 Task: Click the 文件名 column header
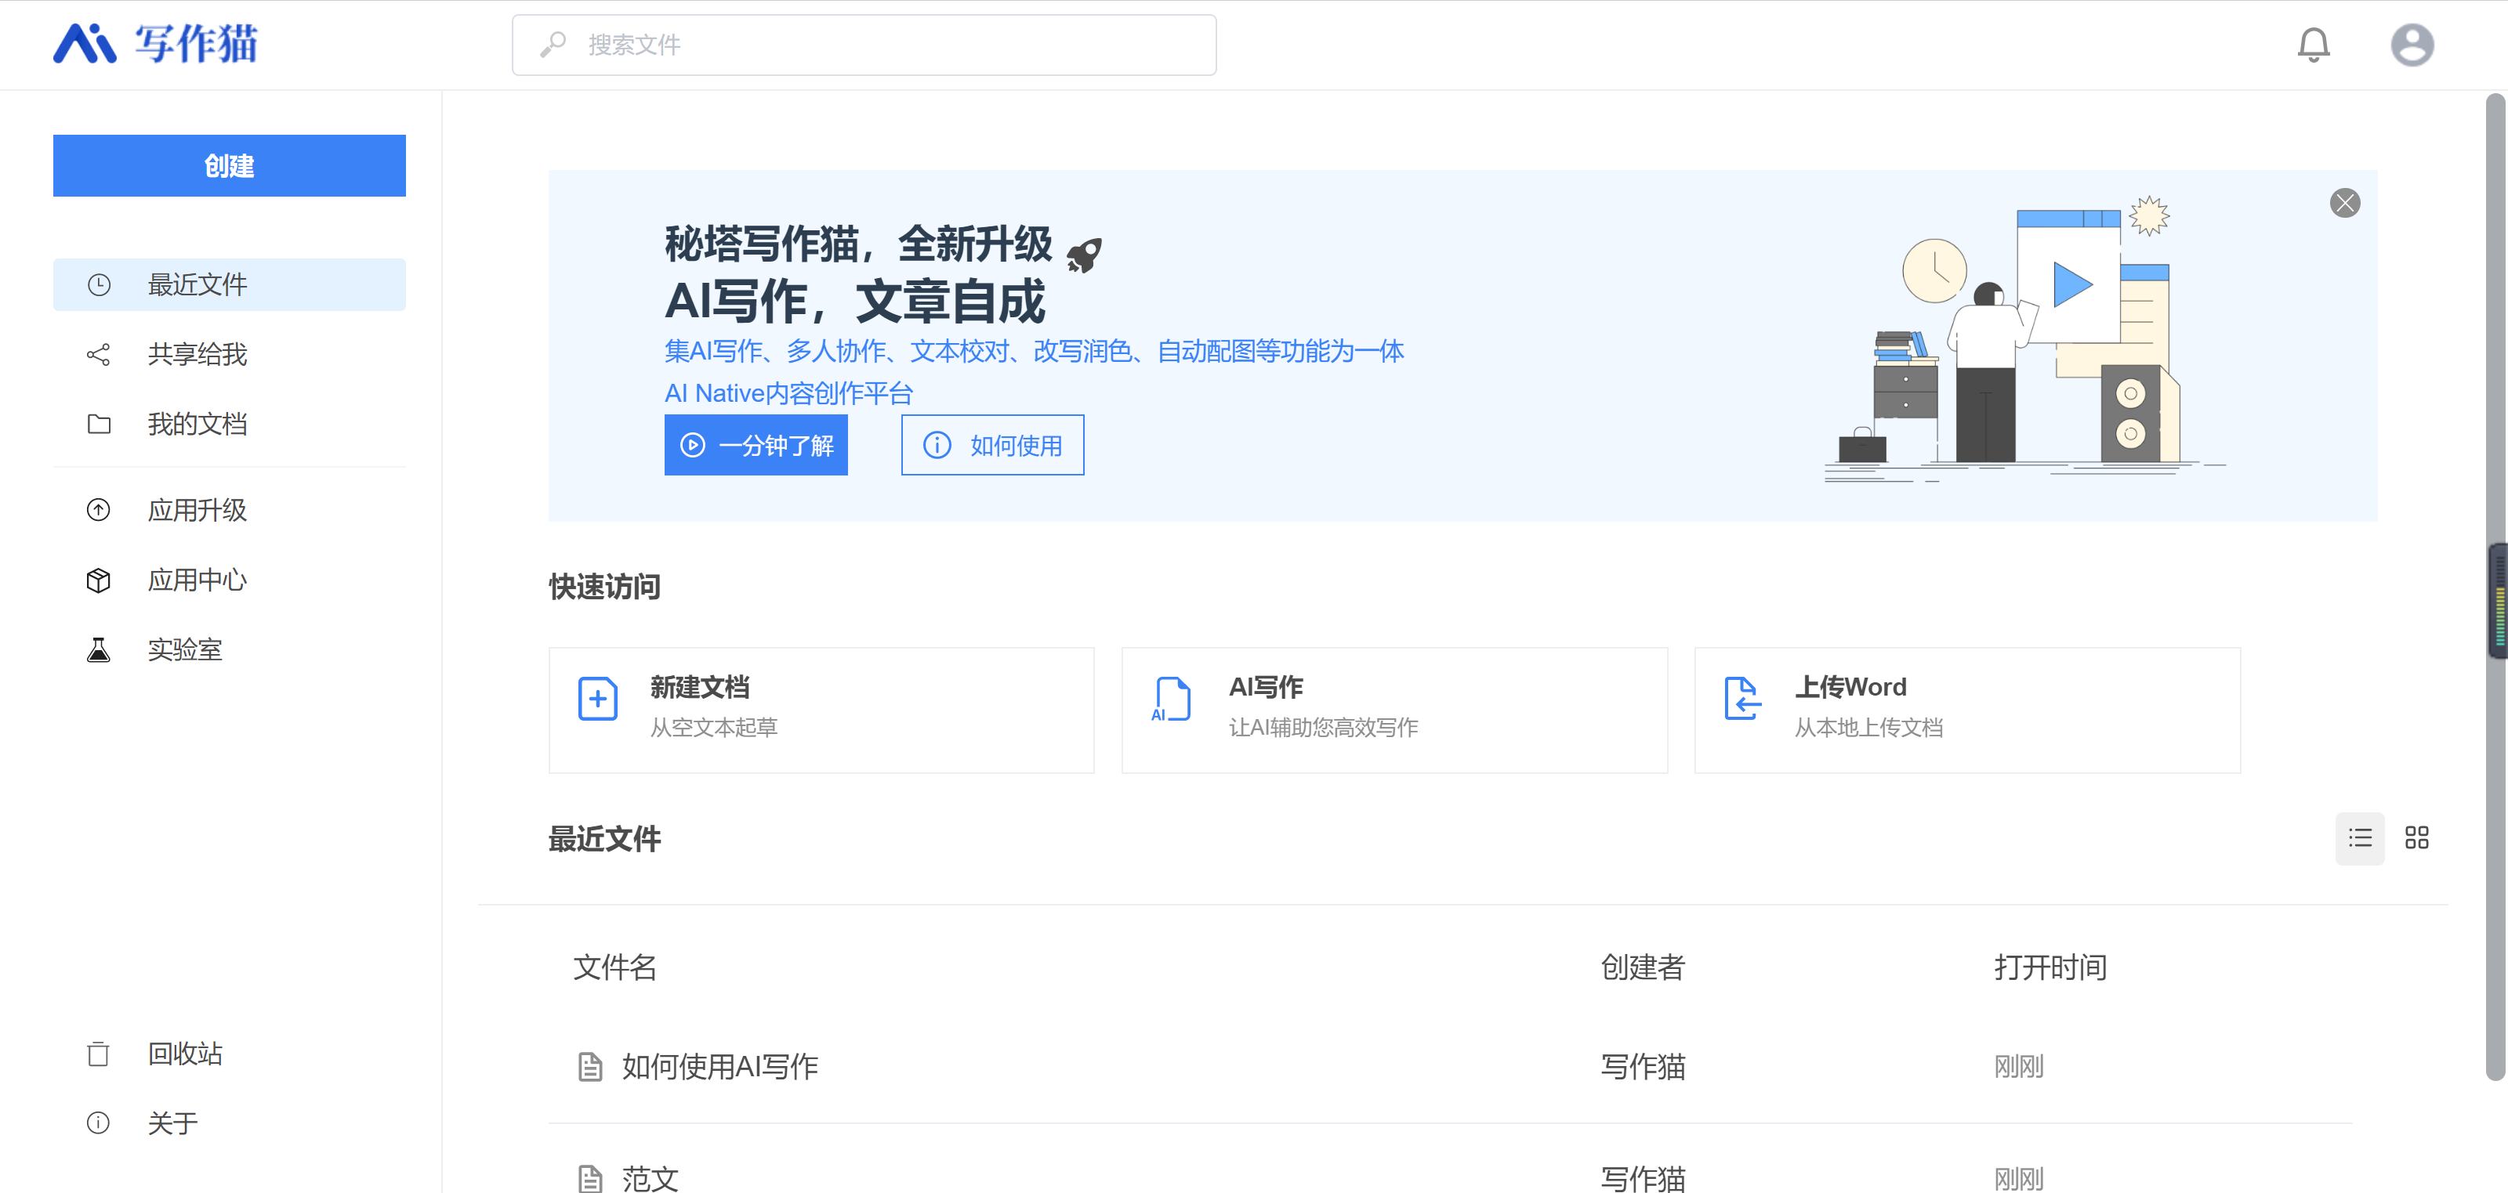615,967
